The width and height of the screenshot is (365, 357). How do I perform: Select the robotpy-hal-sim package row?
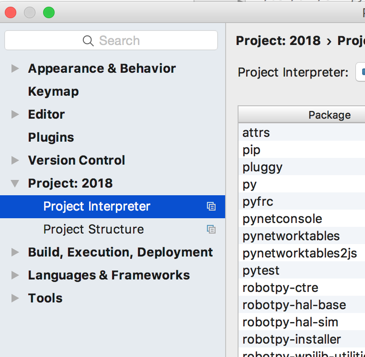pos(302,322)
